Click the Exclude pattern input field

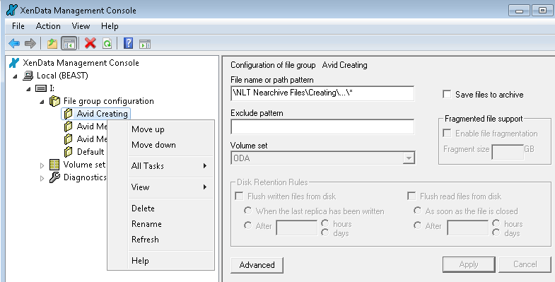[322, 127]
